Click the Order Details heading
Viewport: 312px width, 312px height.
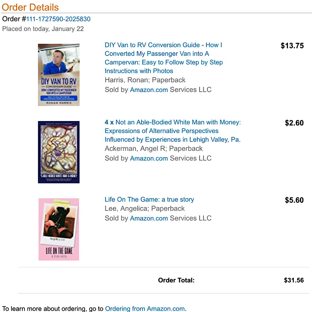click(x=30, y=7)
